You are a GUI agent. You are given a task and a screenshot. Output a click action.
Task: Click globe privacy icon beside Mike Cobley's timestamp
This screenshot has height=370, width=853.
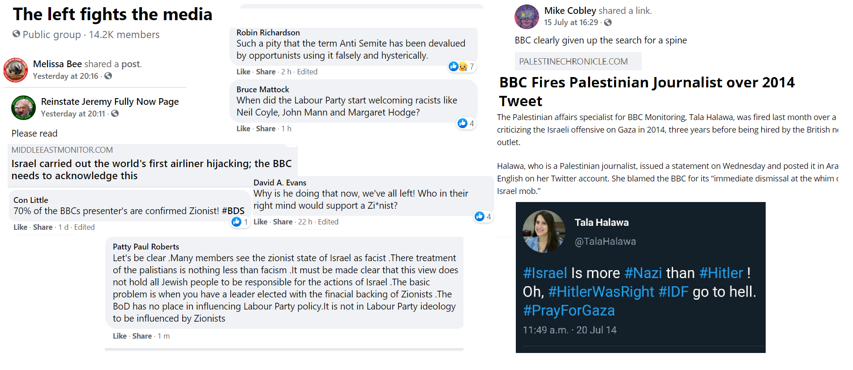point(608,22)
